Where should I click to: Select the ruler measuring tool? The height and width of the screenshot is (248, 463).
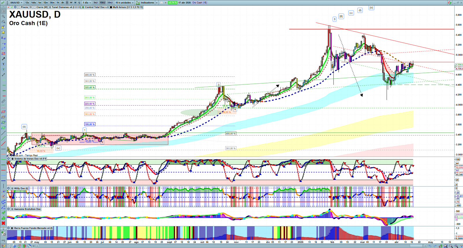pos(3,101)
